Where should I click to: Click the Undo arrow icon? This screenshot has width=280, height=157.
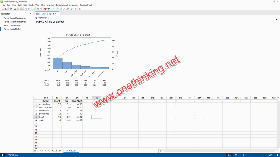point(26,9)
